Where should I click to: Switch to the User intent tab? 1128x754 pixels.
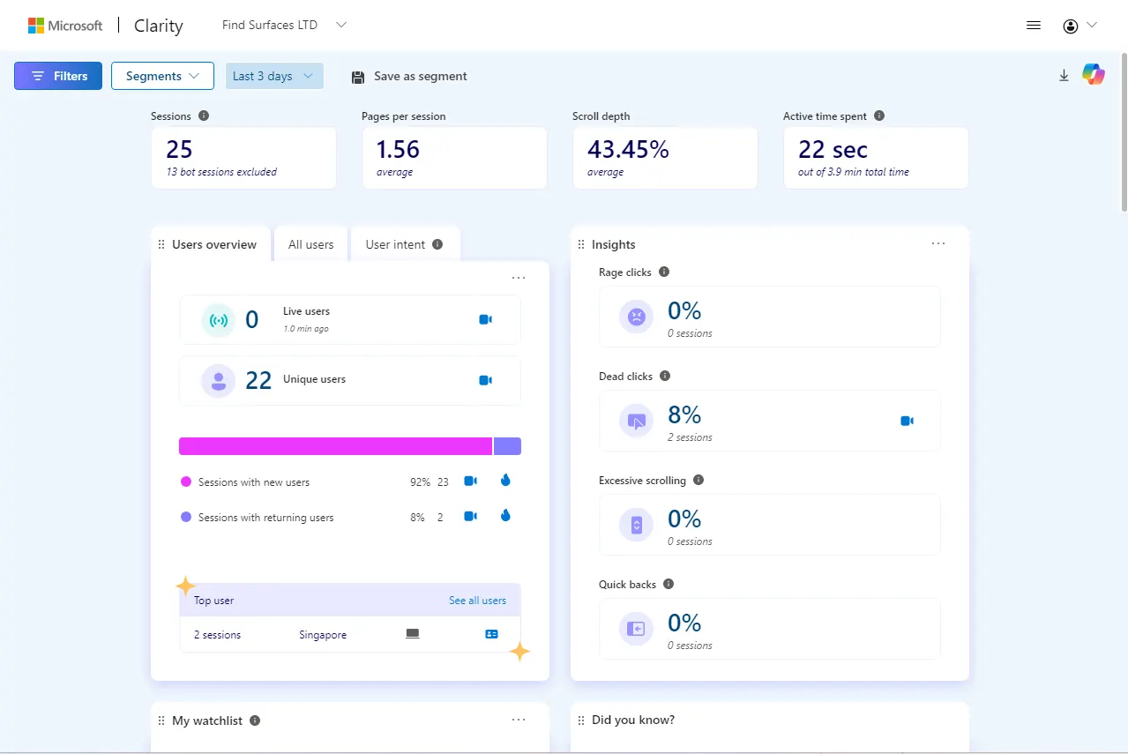(406, 244)
